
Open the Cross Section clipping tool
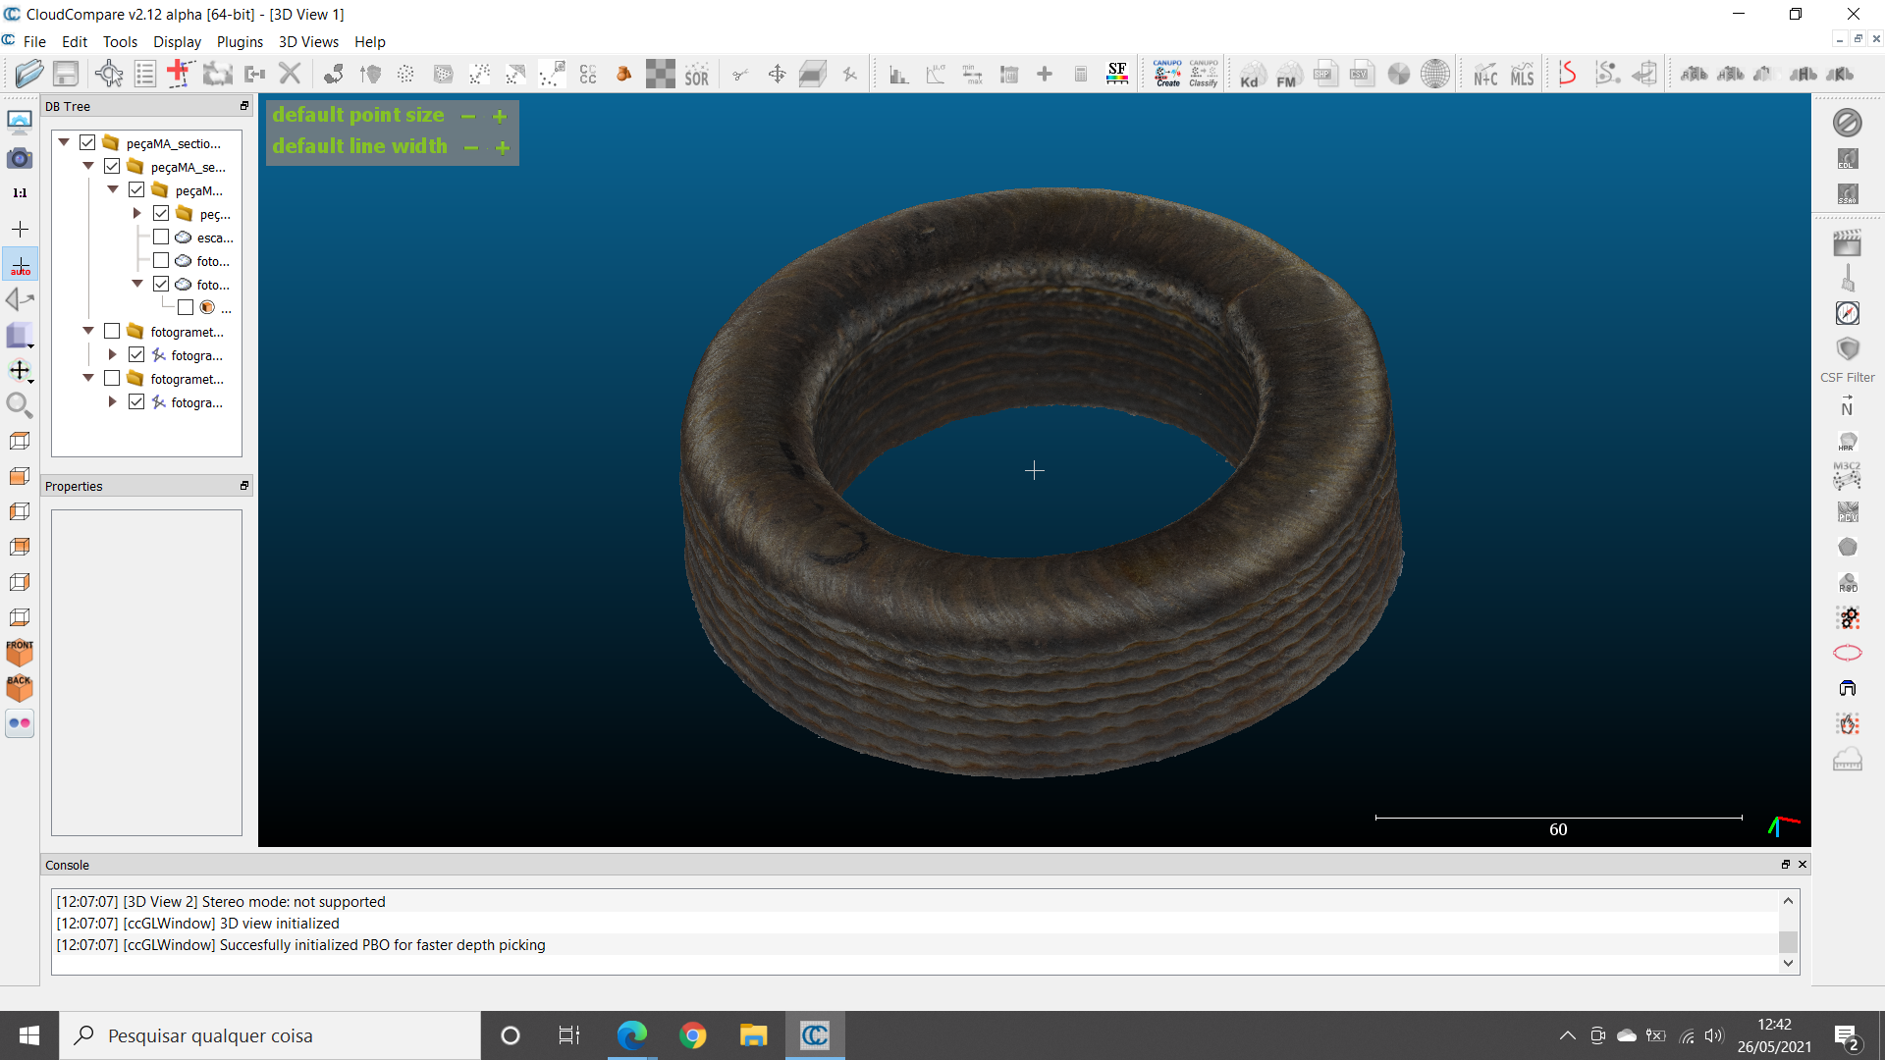tap(813, 74)
